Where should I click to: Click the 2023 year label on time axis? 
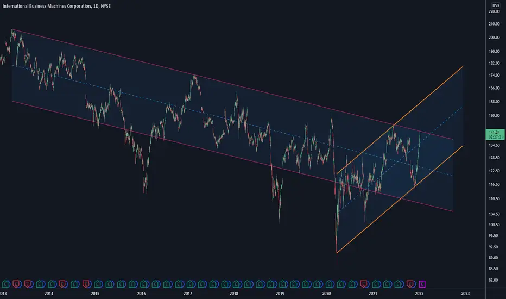(465, 294)
